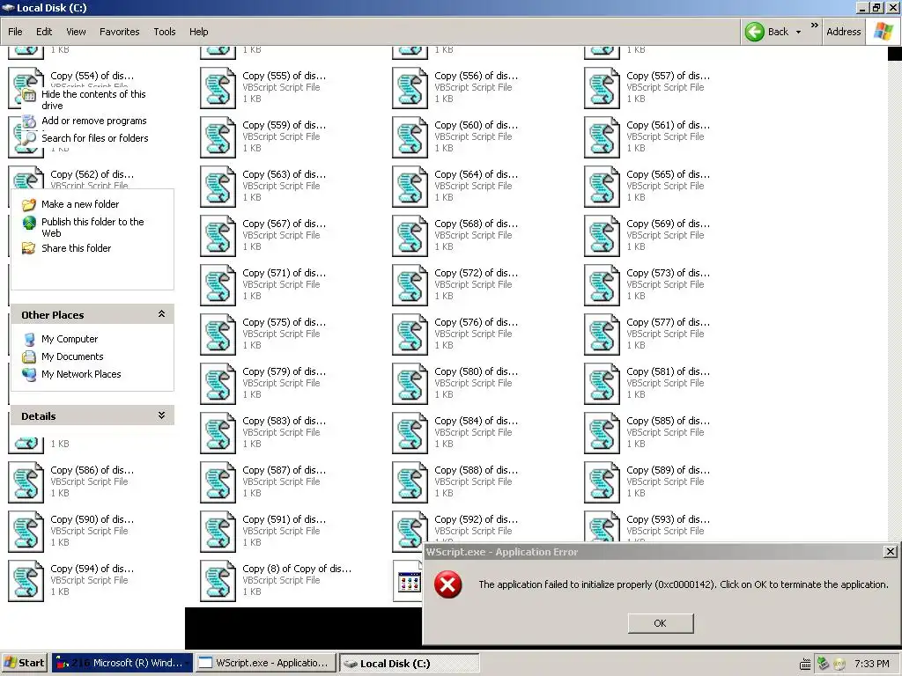Select file name Copy (589) of dis...
The height and width of the screenshot is (676, 902).
(x=668, y=470)
